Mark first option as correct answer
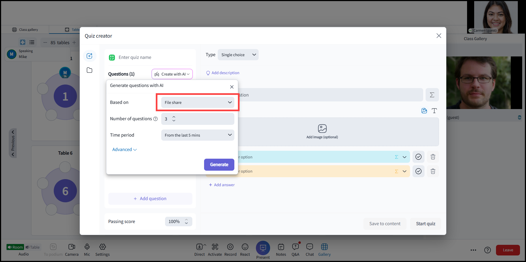The height and width of the screenshot is (262, 526). coord(419,157)
